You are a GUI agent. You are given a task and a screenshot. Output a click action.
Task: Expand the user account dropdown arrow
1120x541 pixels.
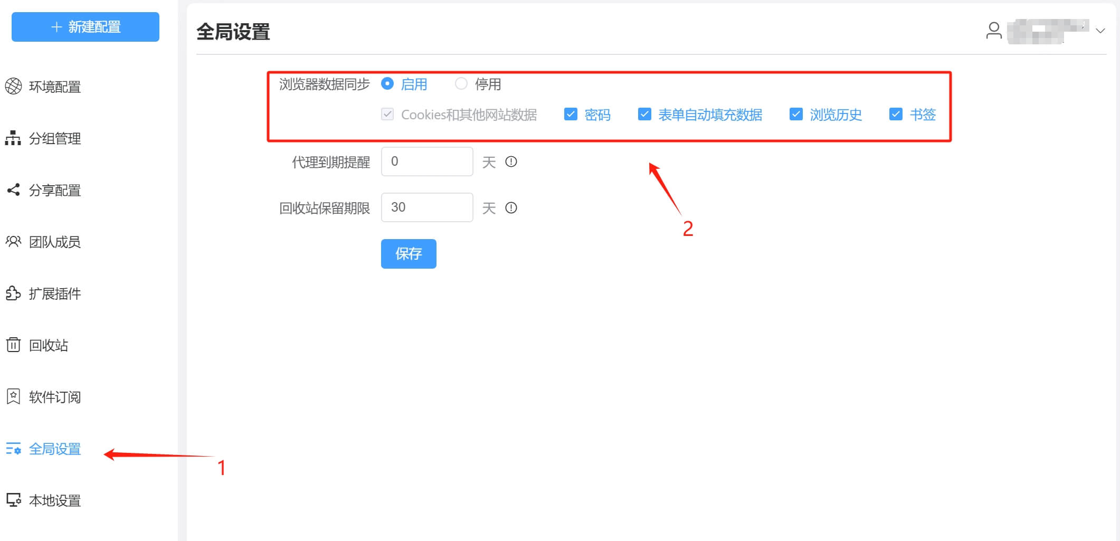click(1100, 31)
